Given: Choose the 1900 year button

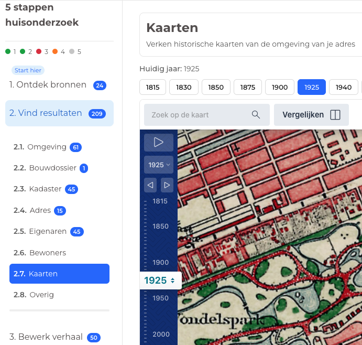Looking at the screenshot, I should point(280,87).
